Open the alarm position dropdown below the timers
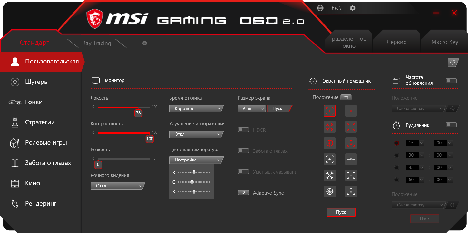 [419, 205]
